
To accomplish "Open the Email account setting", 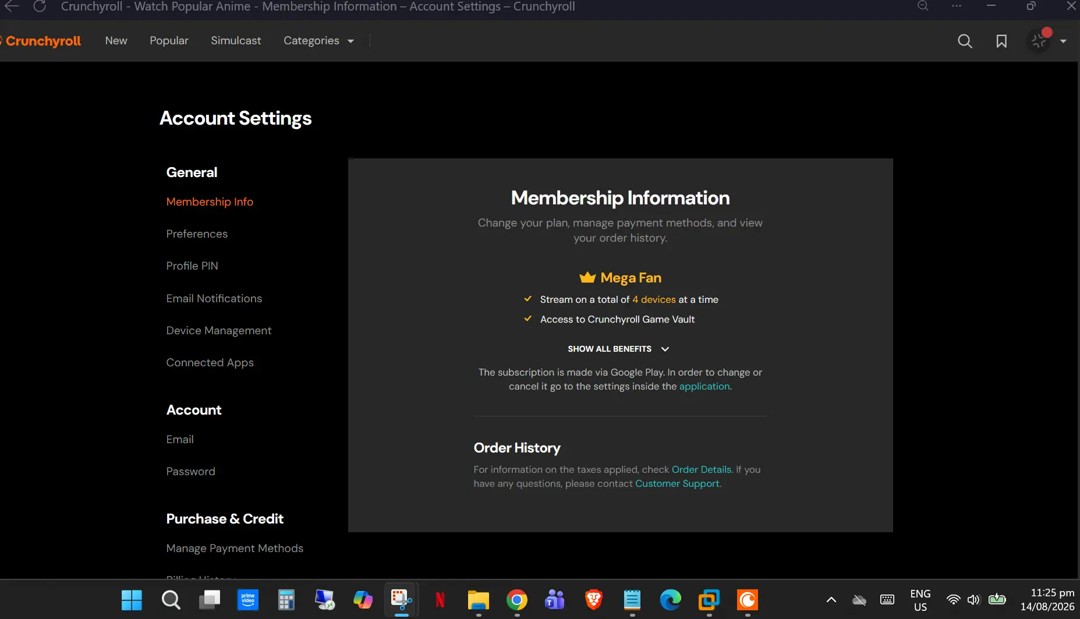I will [180, 440].
